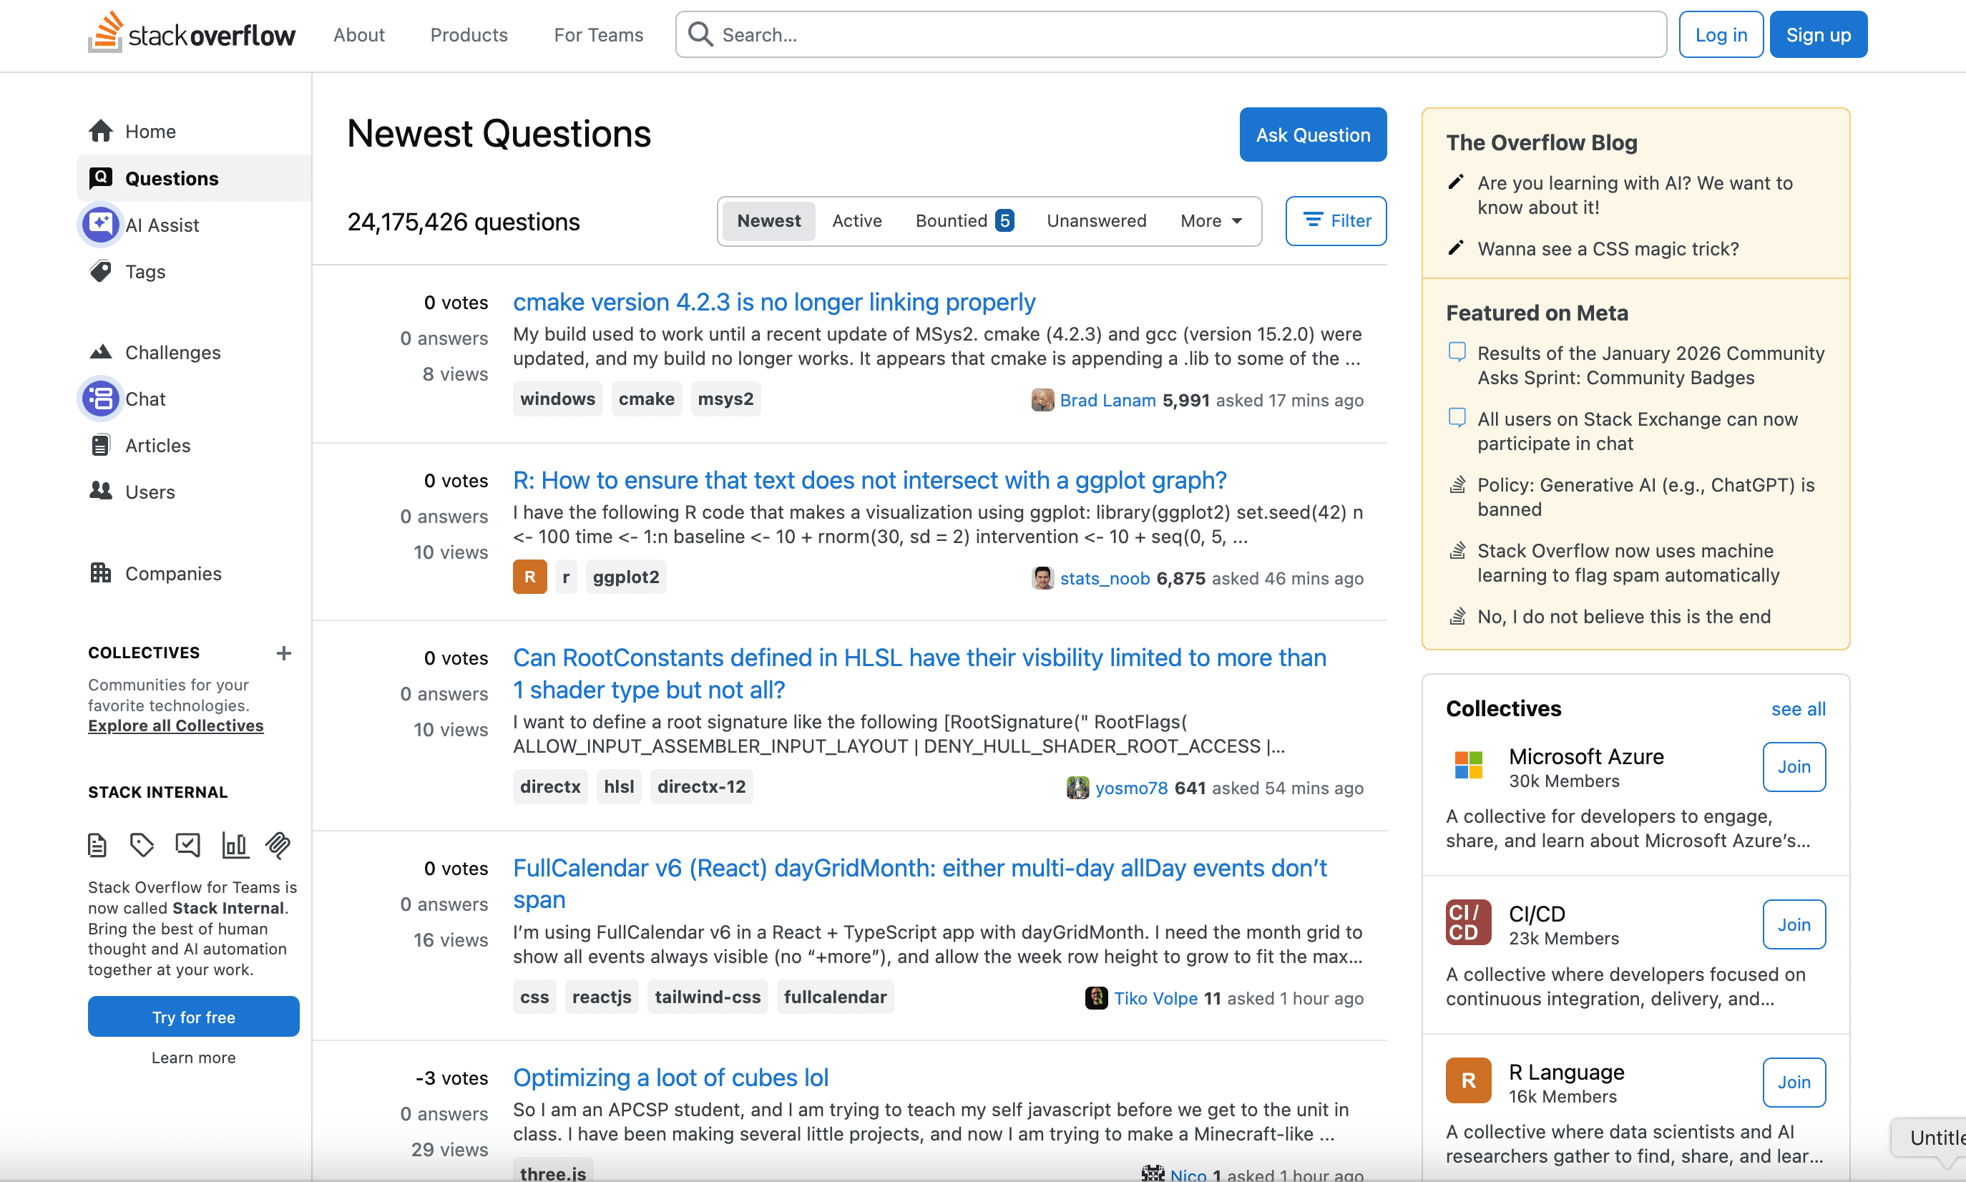This screenshot has width=1966, height=1182.
Task: Open the Products menu
Action: 469,34
